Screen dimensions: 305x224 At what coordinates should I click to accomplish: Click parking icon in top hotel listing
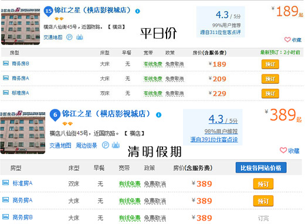click(69, 37)
